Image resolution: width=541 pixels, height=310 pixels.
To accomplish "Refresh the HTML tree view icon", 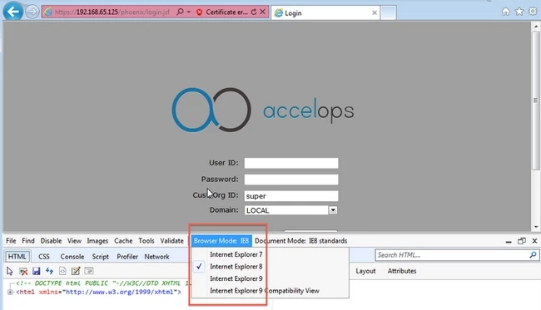I will [49, 271].
